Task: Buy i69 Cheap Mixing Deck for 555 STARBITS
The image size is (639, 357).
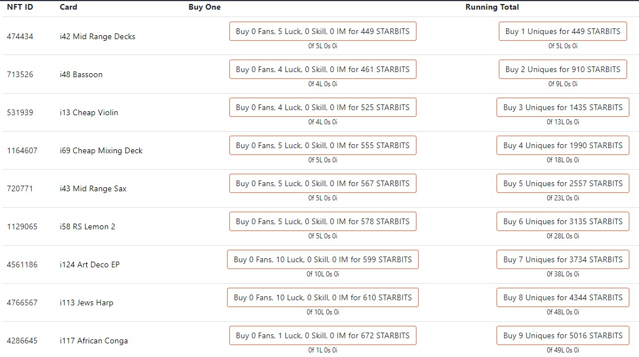Action: tap(323, 145)
